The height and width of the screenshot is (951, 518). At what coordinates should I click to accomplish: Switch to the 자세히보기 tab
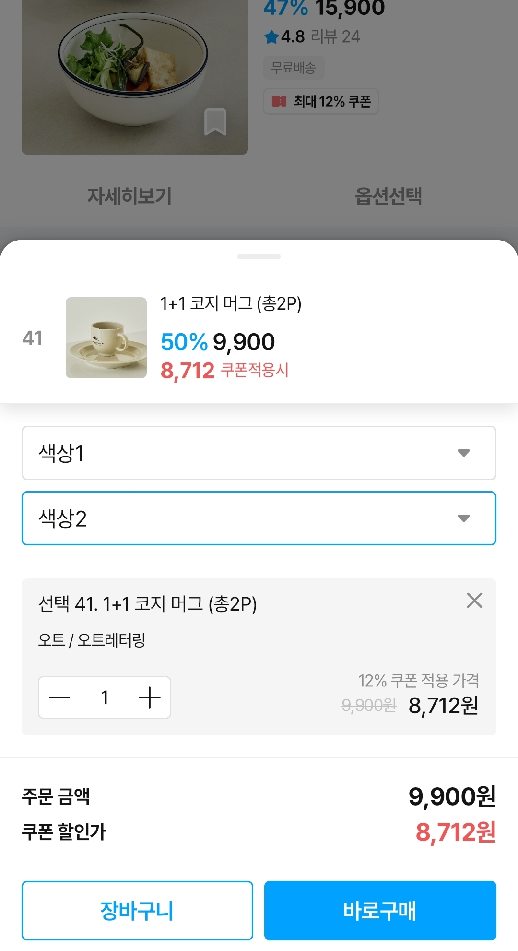[129, 196]
